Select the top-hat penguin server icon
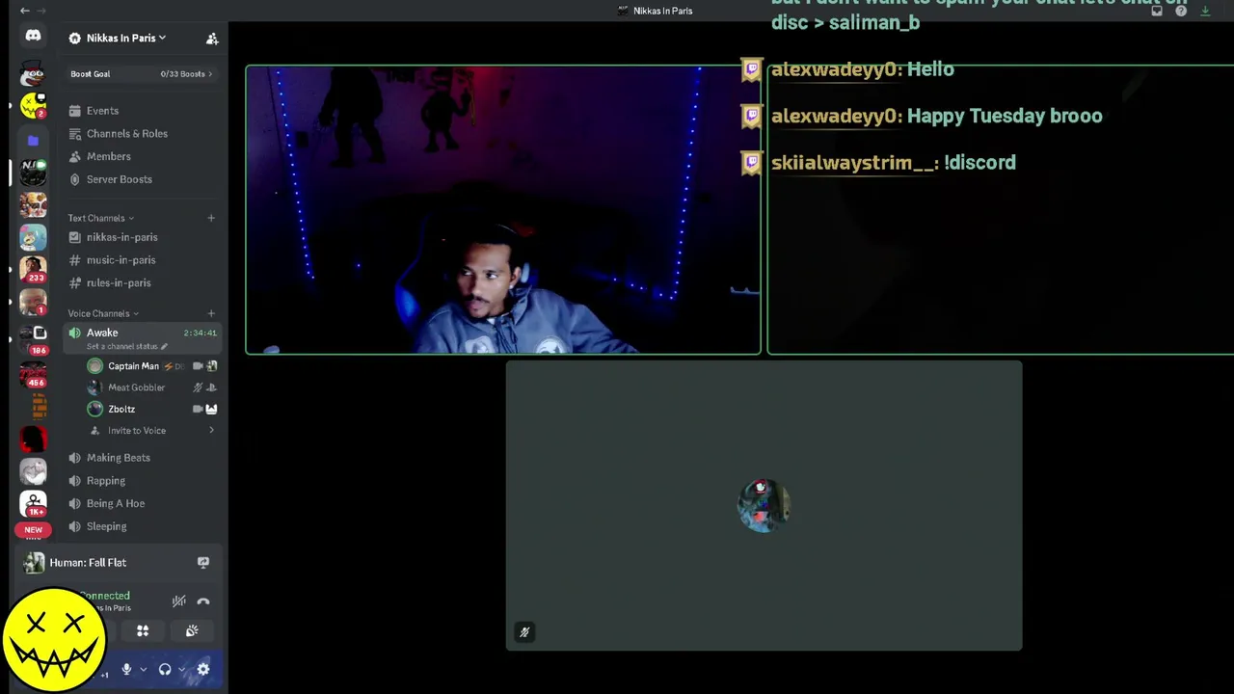This screenshot has width=1234, height=694. point(33,73)
